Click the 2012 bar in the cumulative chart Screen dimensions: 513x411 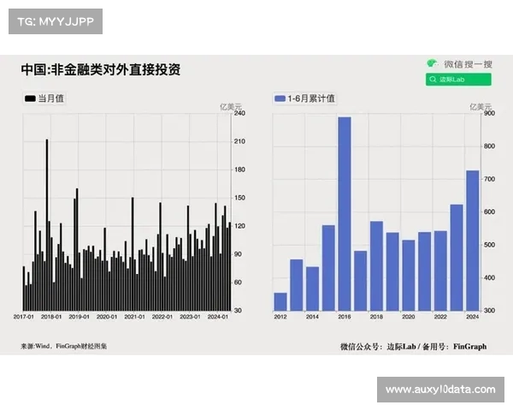pyautogui.click(x=280, y=301)
